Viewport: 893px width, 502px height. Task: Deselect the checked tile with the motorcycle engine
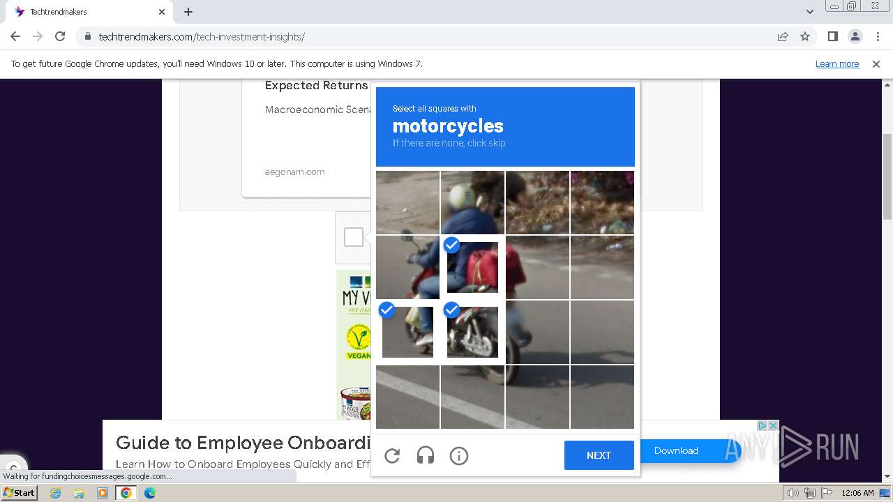coord(472,332)
